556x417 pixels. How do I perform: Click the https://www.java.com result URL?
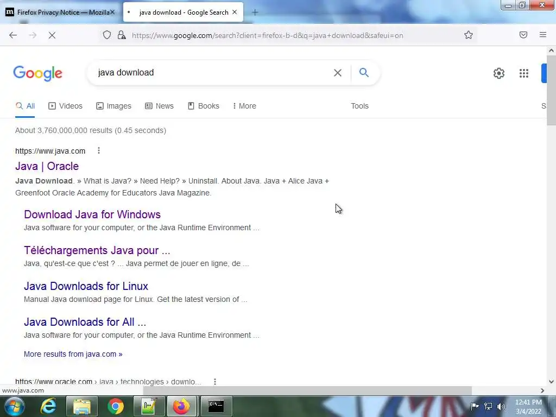click(x=50, y=151)
